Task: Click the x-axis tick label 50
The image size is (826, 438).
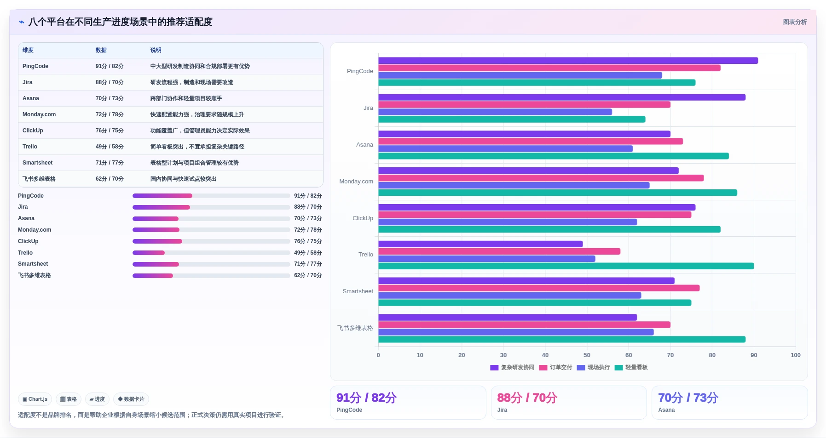Action: point(587,355)
